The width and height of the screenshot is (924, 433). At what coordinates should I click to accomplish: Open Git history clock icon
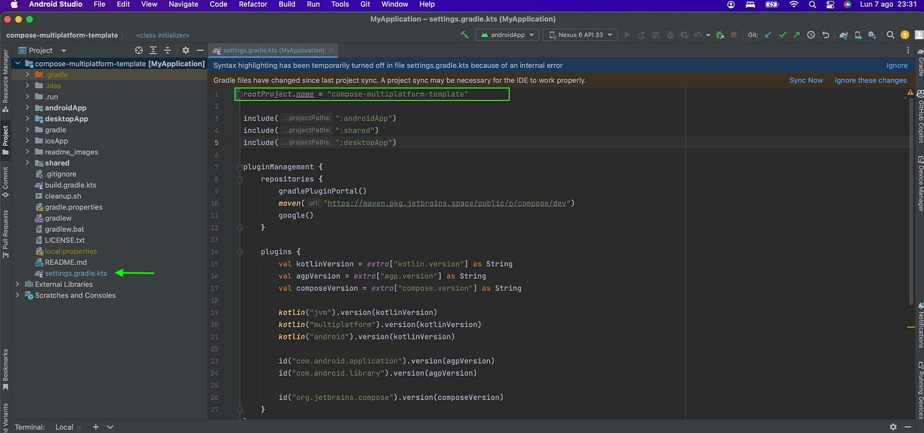click(811, 35)
